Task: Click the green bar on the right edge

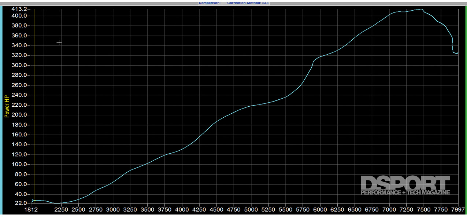Action: coord(465,110)
